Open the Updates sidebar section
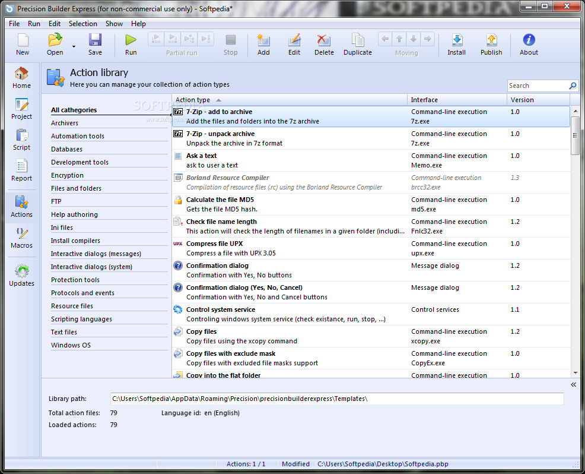 coord(21,276)
